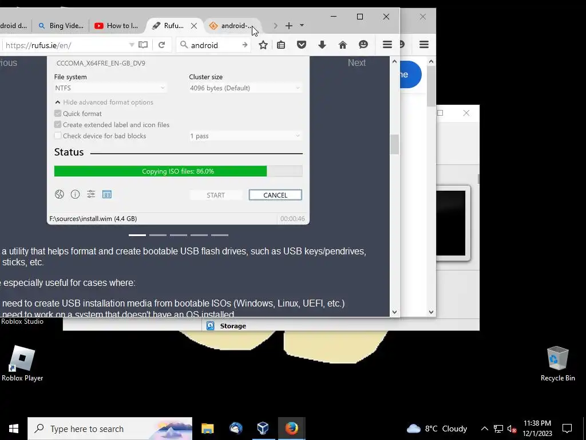Screen dimensions: 586x440
Task: Open Rufus about info icon
Action: point(75,194)
